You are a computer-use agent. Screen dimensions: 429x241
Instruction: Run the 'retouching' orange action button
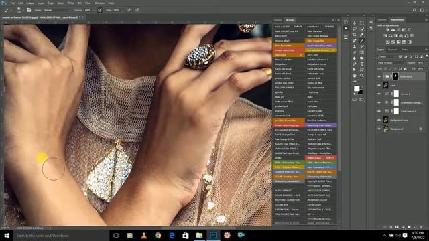coord(289,55)
